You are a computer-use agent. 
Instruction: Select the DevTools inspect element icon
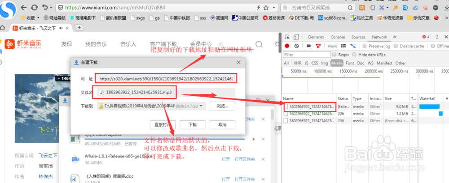[287, 37]
